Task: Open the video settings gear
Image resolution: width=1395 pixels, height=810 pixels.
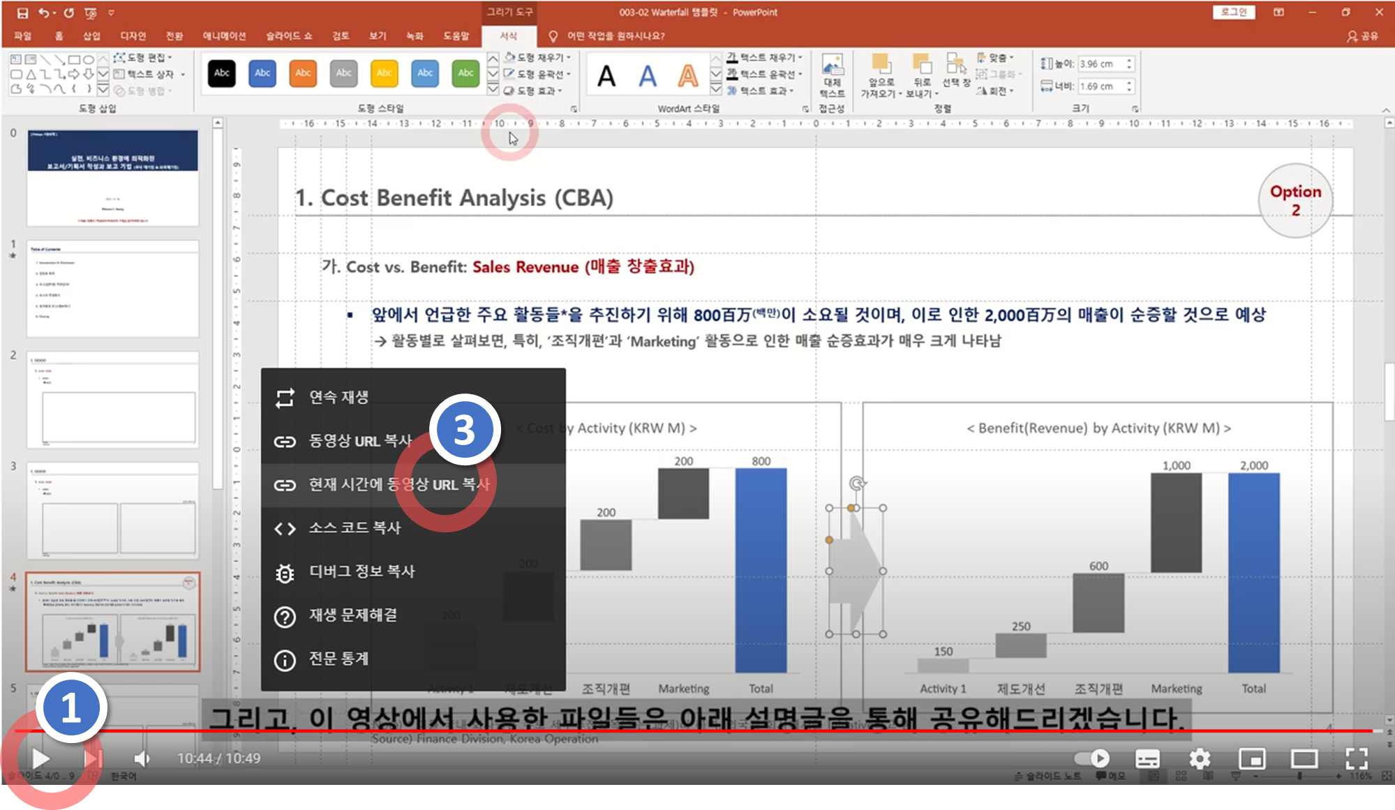Action: tap(1200, 758)
